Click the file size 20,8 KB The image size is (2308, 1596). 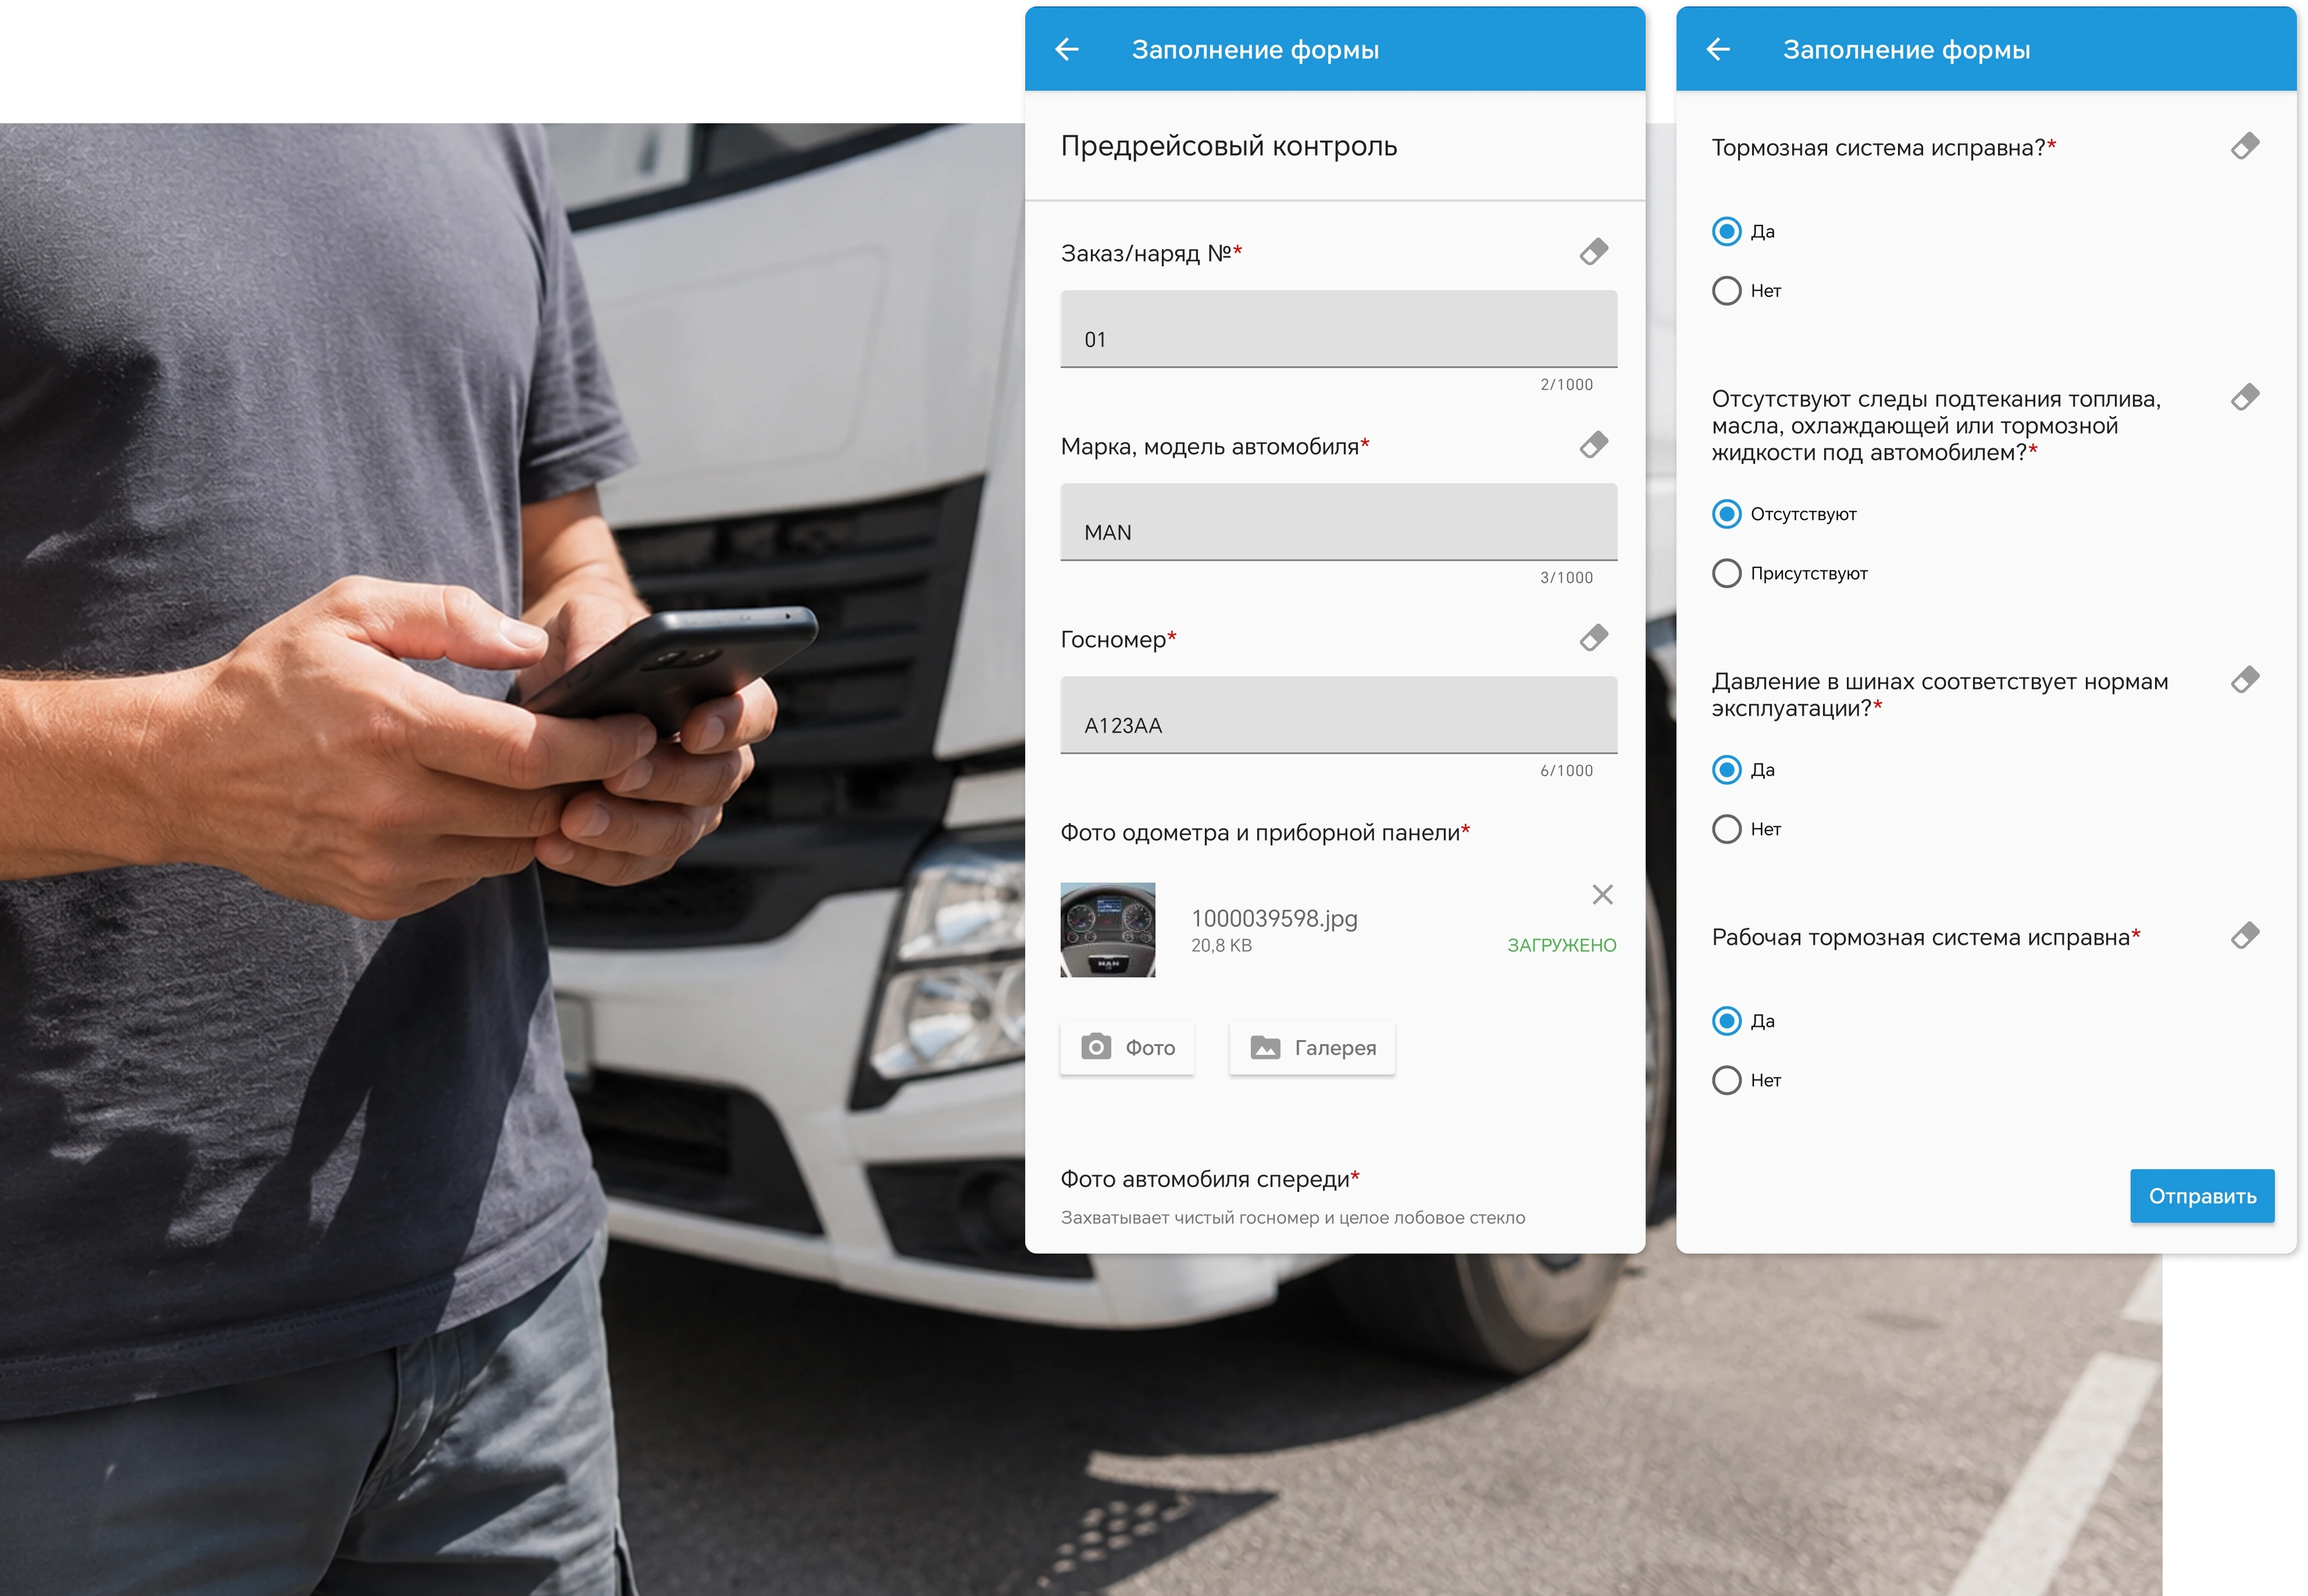tap(1221, 946)
